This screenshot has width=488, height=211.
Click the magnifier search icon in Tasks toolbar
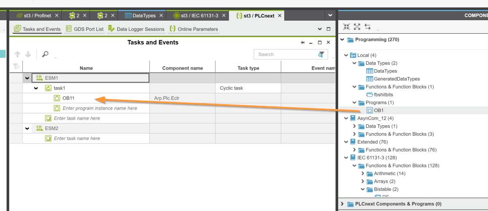pyautogui.click(x=45, y=54)
